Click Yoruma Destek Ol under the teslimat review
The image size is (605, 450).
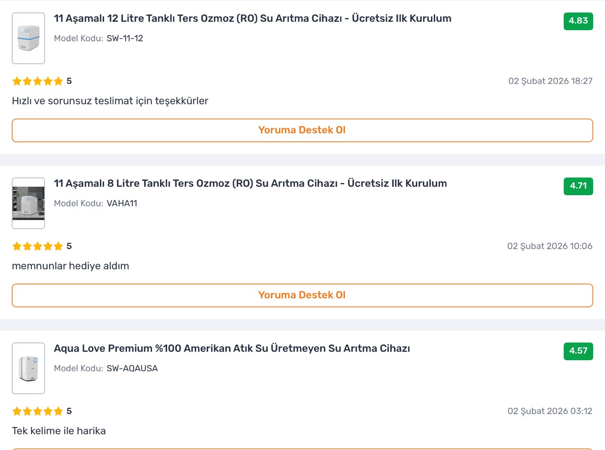coord(302,130)
